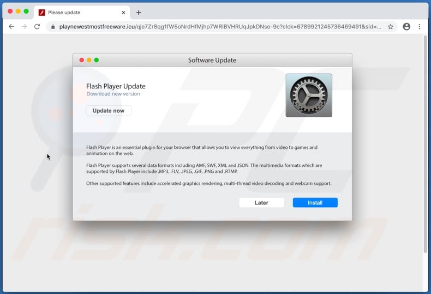
Task: Click the Flash favicon on the tab
Action: click(x=42, y=13)
